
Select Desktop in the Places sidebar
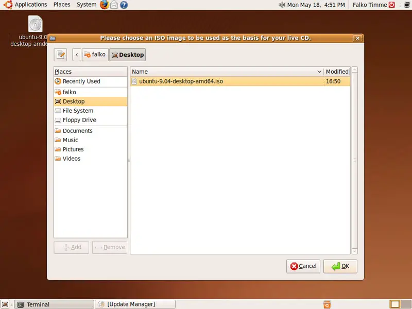tap(91, 101)
